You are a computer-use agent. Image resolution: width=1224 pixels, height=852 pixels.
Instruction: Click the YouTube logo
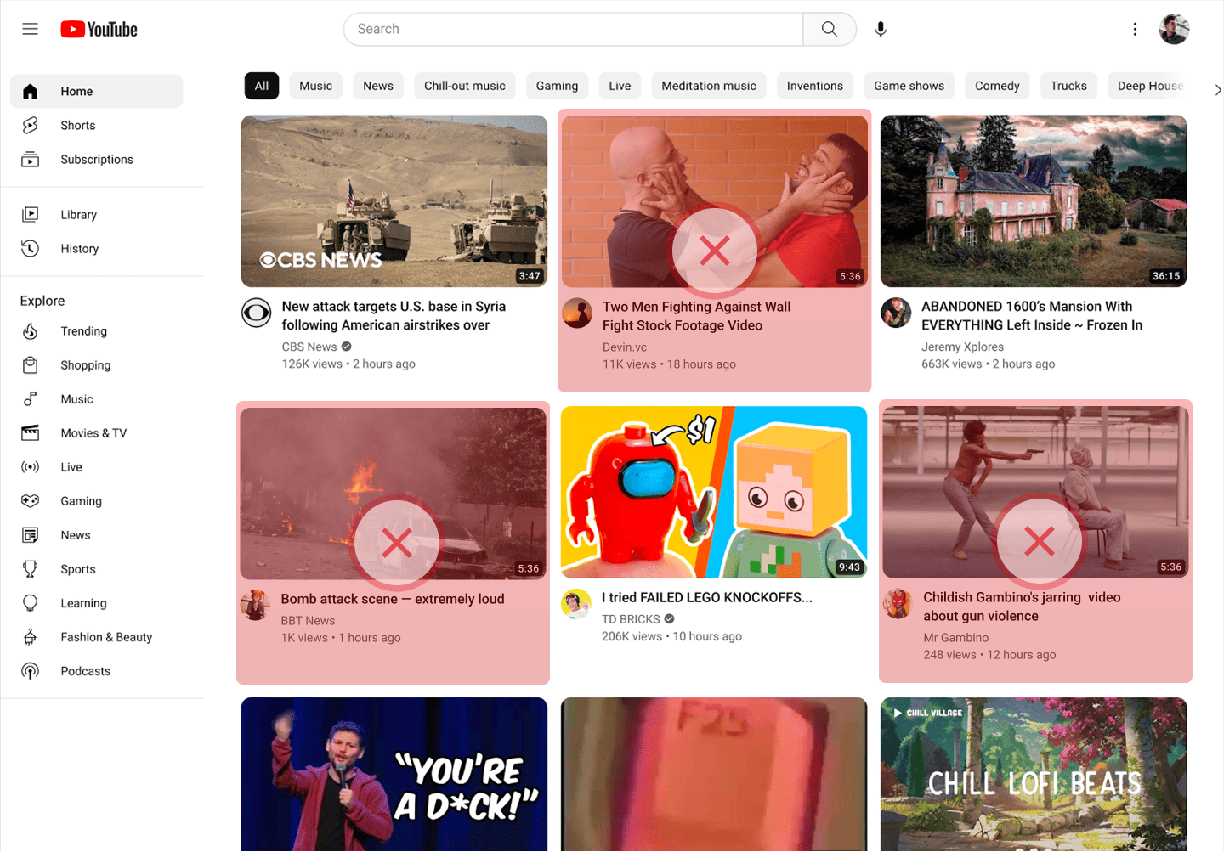pyautogui.click(x=99, y=30)
